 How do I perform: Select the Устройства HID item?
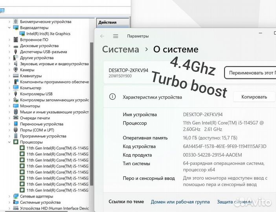pyautogui.click(x=54, y=208)
